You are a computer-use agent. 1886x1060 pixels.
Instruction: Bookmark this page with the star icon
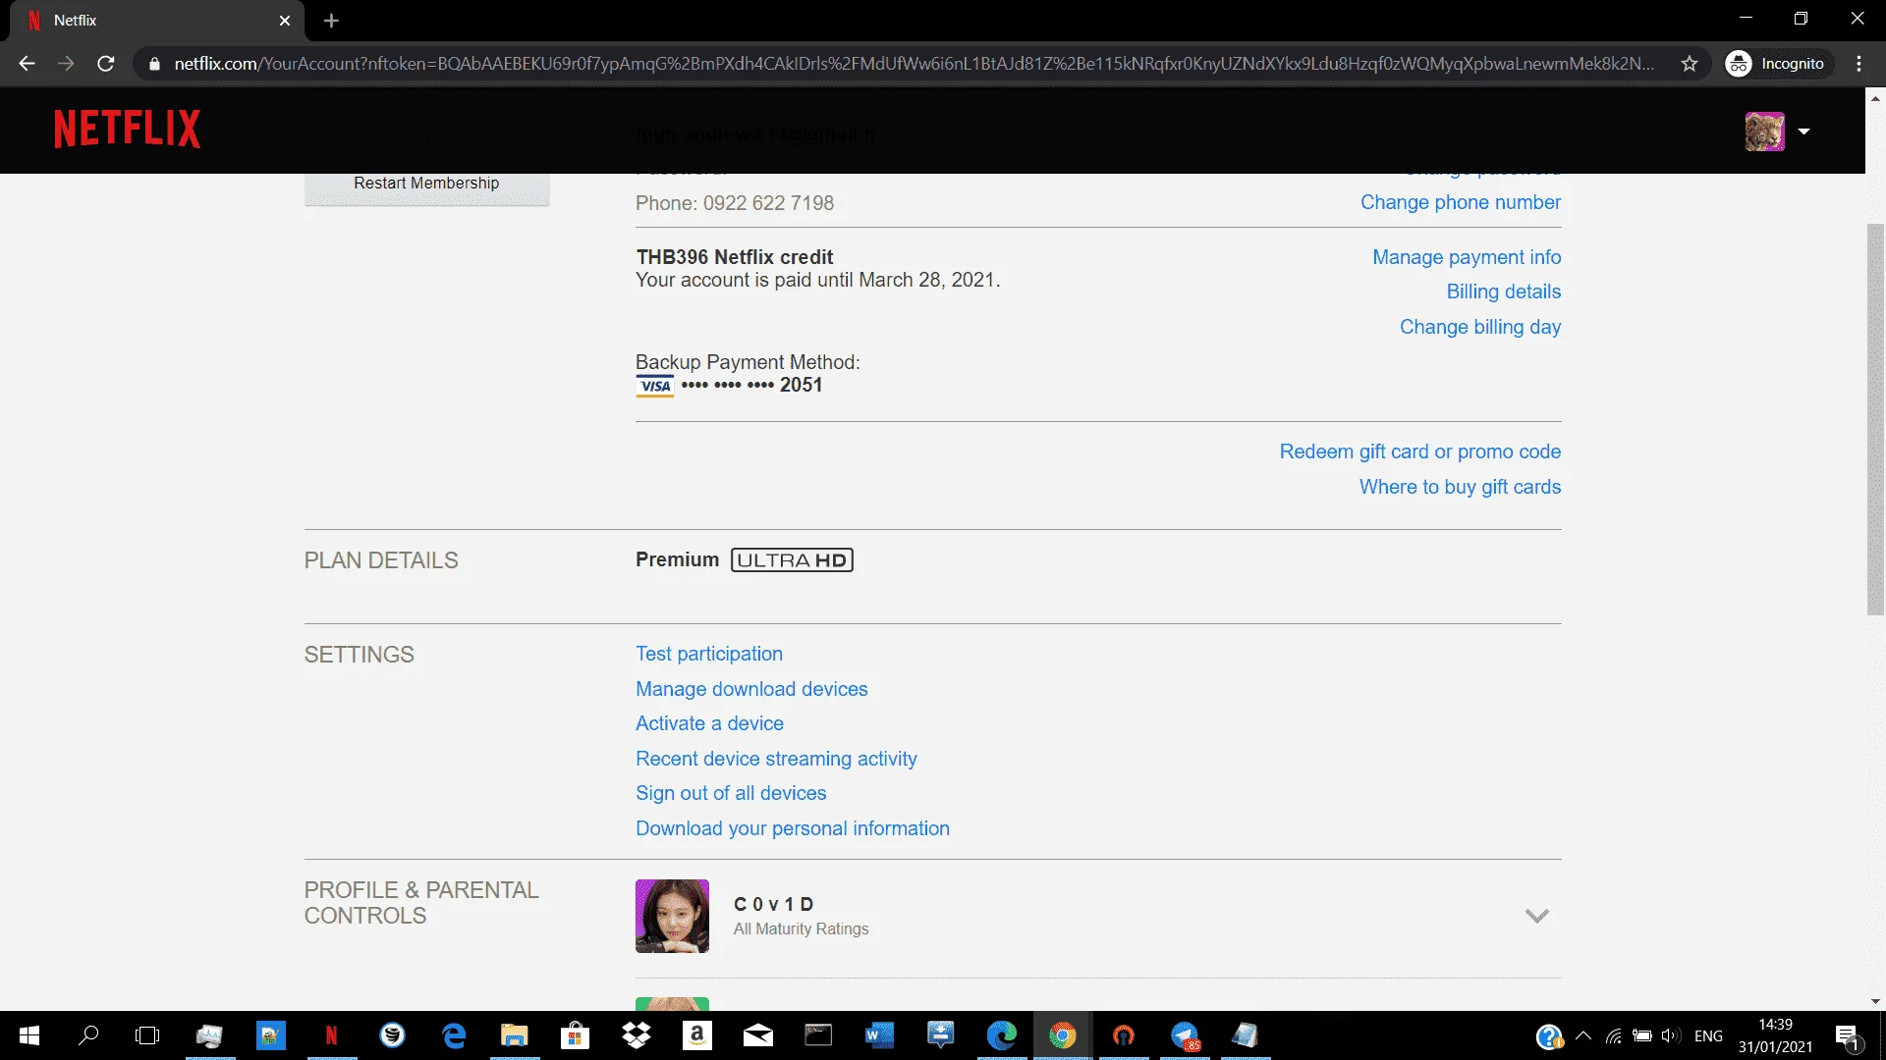point(1690,64)
